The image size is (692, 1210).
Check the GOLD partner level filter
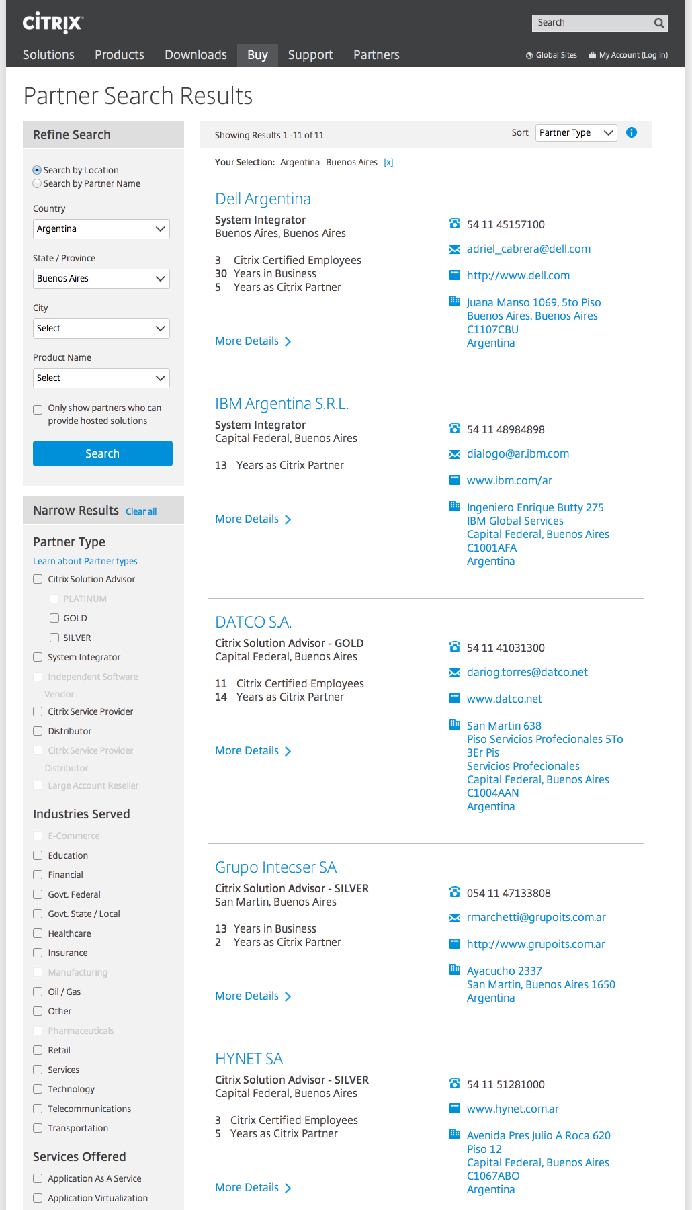coord(54,618)
